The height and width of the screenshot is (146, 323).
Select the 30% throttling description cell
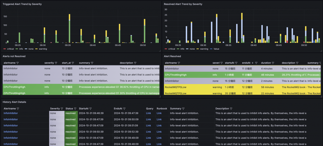tap(139, 93)
